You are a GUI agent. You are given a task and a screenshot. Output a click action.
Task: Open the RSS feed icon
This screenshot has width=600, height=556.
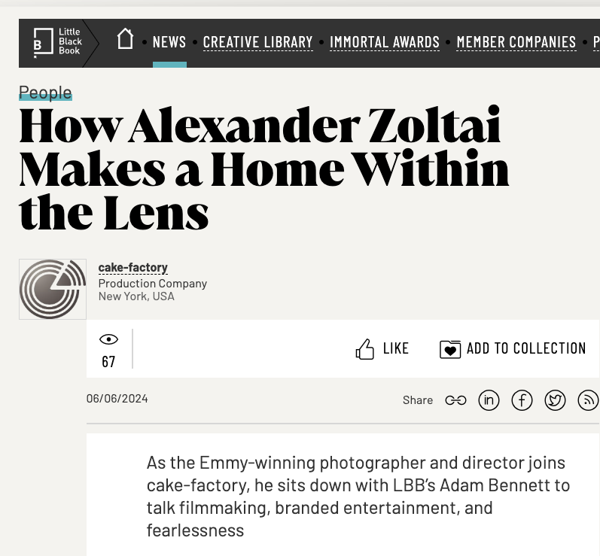587,400
